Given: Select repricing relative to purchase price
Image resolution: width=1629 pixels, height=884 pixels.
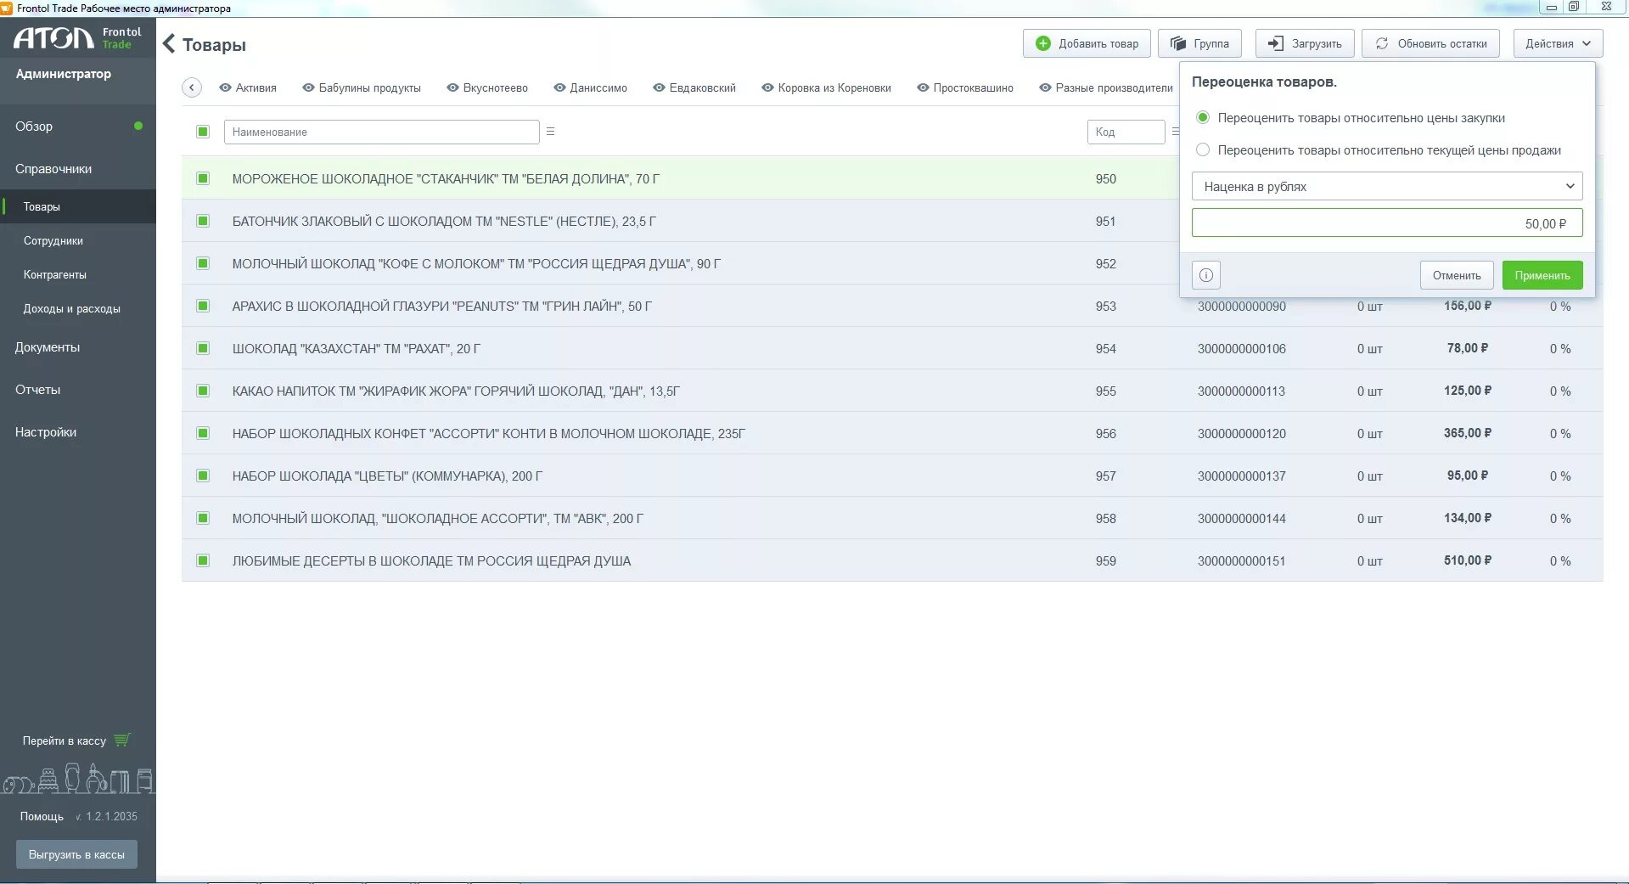Looking at the screenshot, I should [1203, 117].
